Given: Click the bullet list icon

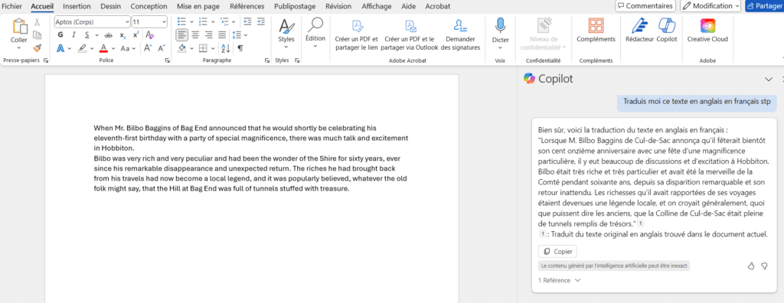Looking at the screenshot, I should tap(182, 22).
